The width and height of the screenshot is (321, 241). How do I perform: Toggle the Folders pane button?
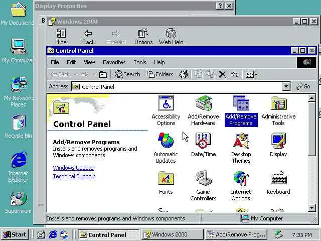(160, 74)
